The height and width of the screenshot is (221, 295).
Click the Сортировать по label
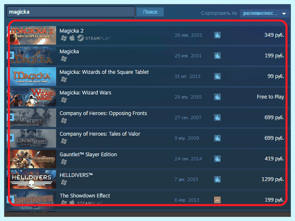(219, 13)
